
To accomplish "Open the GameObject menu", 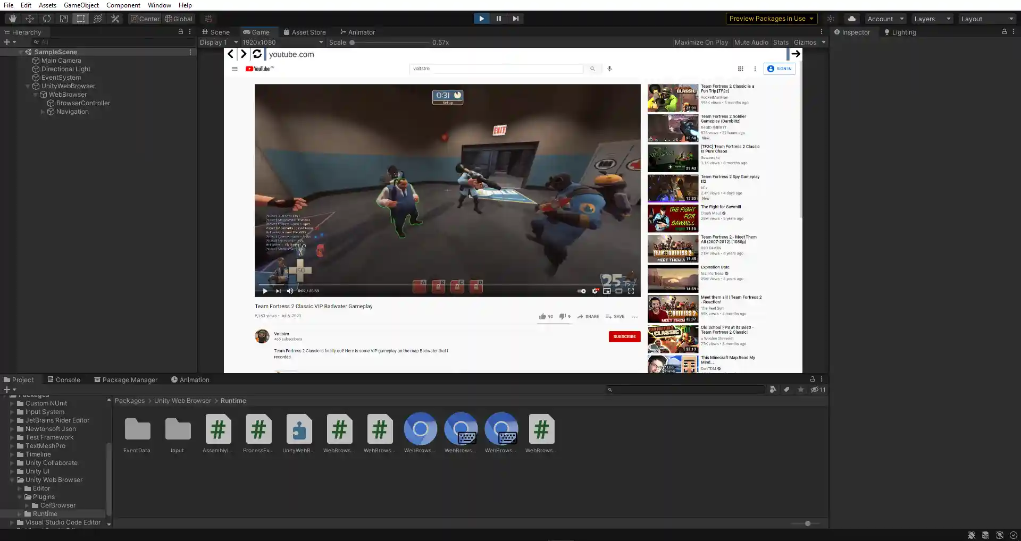I will [x=81, y=5].
